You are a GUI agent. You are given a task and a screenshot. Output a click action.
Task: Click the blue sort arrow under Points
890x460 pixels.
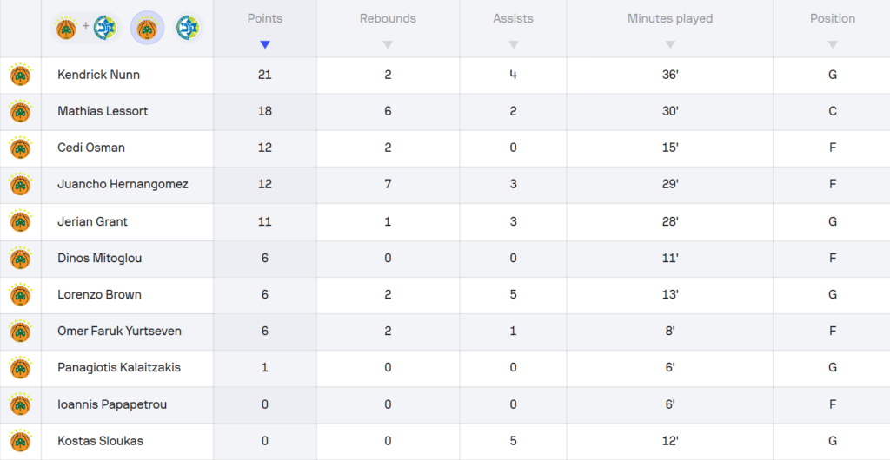pos(265,44)
